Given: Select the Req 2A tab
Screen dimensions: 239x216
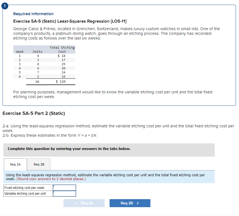Looking at the screenshot, I should [x=15, y=164].
